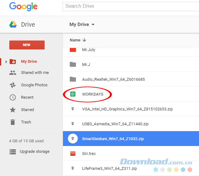The height and width of the screenshot is (176, 199).
Task: Click the Drive text label
Action: (x=28, y=24)
